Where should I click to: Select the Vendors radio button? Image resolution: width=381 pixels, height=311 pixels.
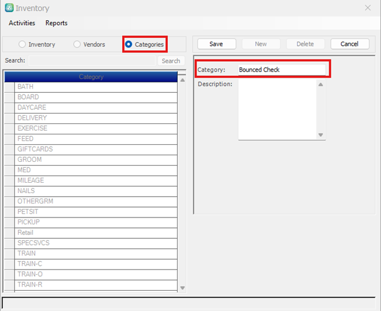(x=77, y=45)
